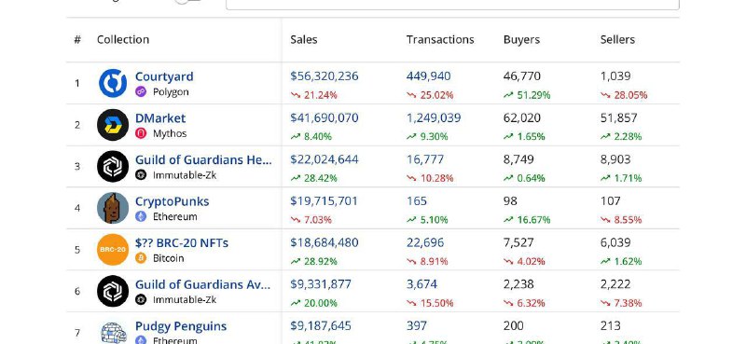
Task: Toggle the switch at the top left
Action: [188, 2]
